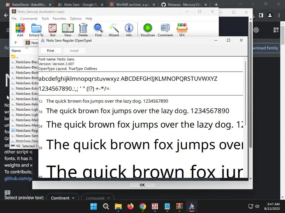Open the Wizard wand icon
The image size is (285, 213).
tap(114, 30)
